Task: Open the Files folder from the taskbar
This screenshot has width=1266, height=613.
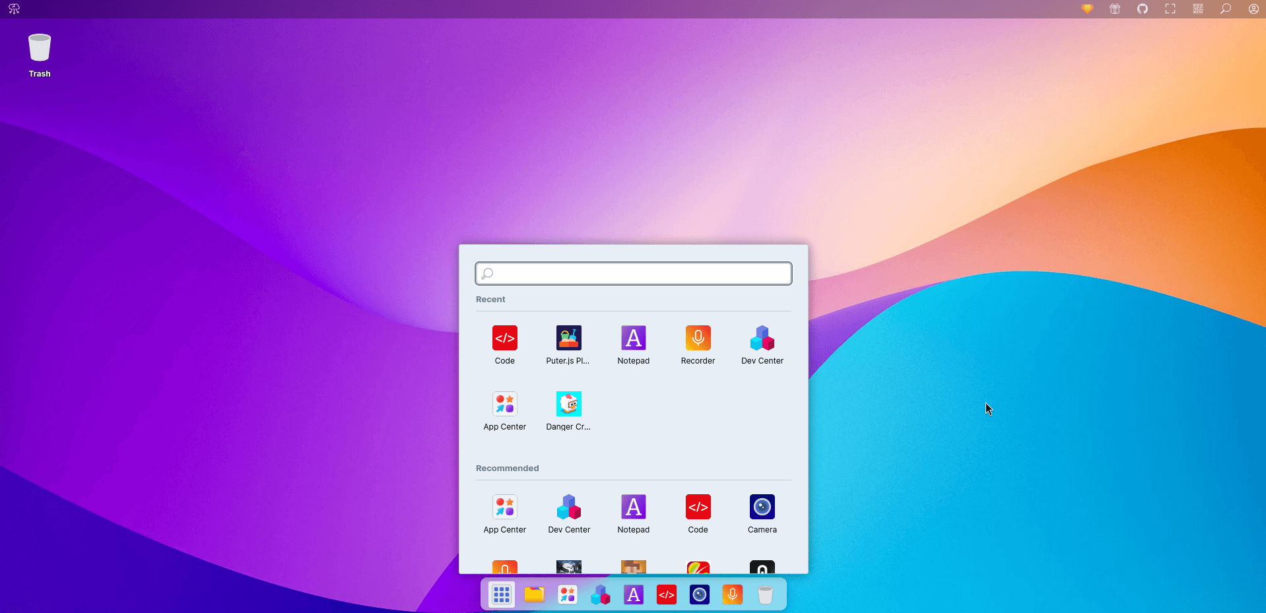Action: (x=534, y=595)
